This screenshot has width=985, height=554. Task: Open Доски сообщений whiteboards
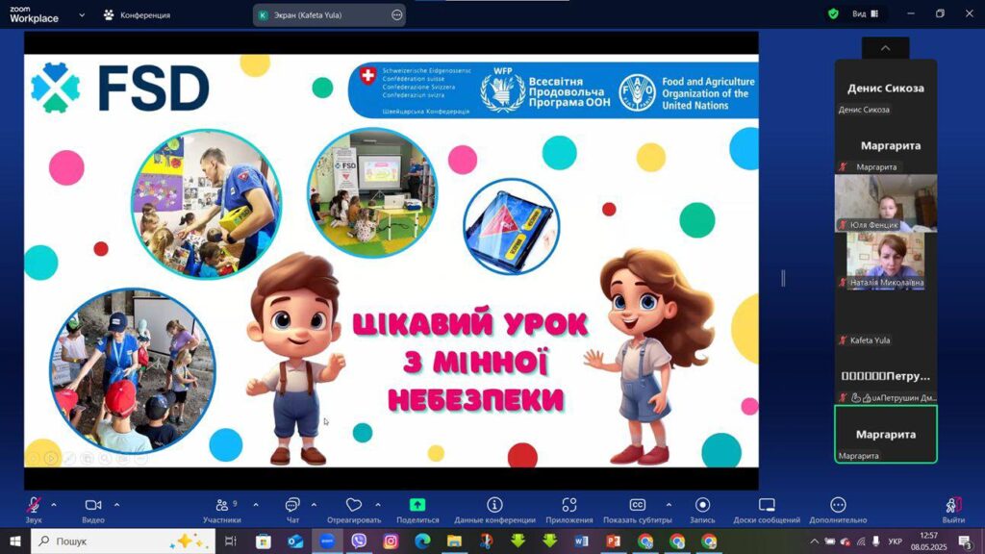pos(767,510)
